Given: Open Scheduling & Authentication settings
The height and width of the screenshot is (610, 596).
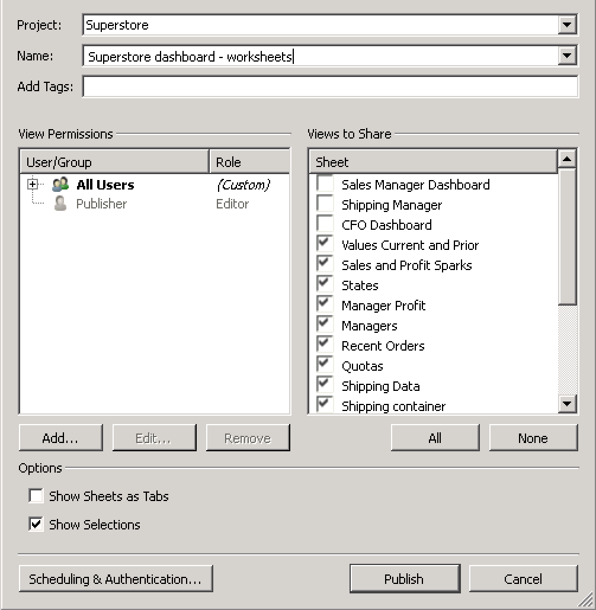Looking at the screenshot, I should 116,579.
